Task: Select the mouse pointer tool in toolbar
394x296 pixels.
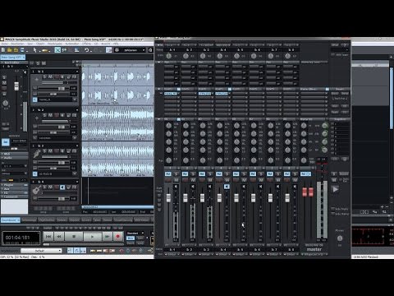Action: [34, 50]
